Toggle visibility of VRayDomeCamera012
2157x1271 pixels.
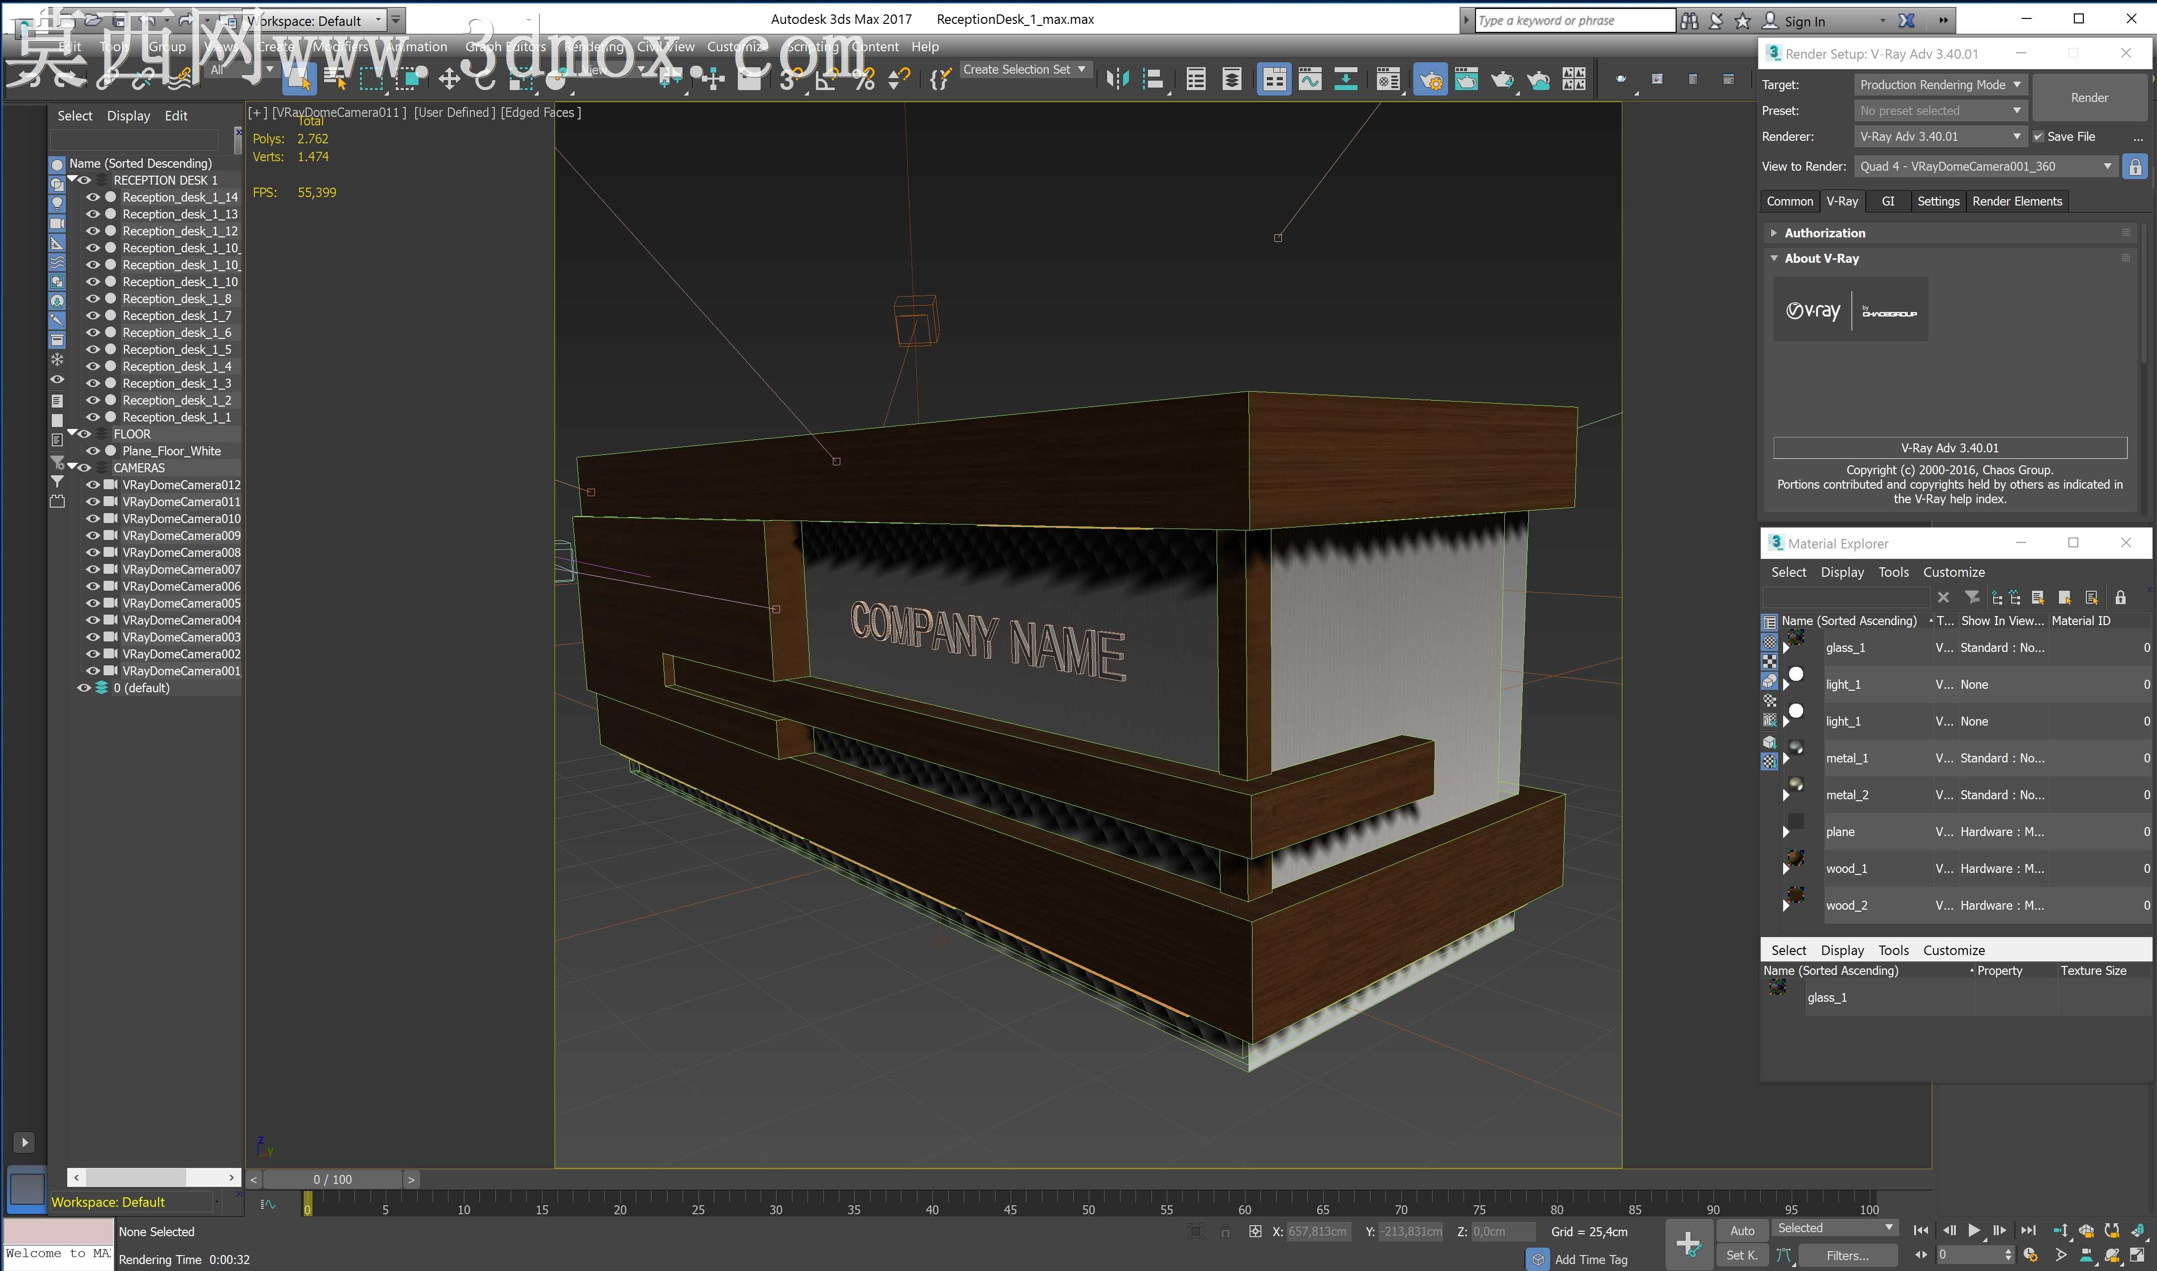point(93,485)
